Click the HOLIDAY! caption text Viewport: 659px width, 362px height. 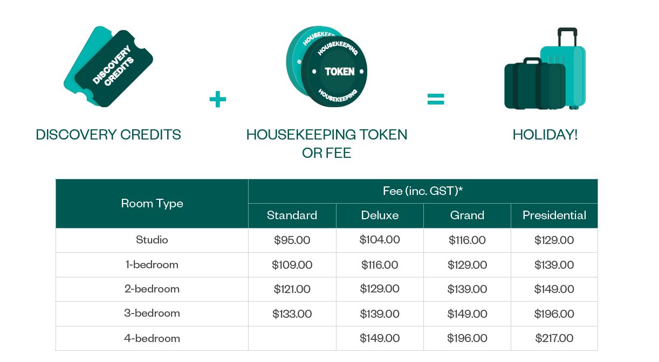click(x=545, y=135)
